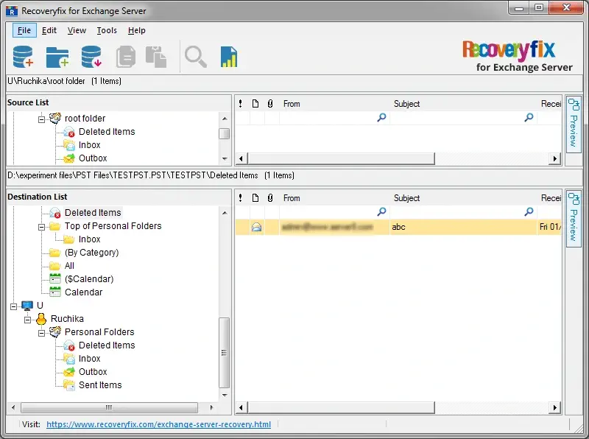The image size is (589, 439).
Task: Select the Calendar folder
Action: (83, 292)
